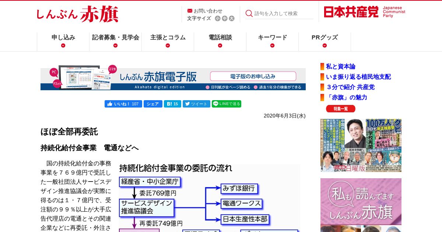This screenshot has height=232, width=442.
Task: Click the article date 2020年6月3日(水)
Action: pos(285,116)
